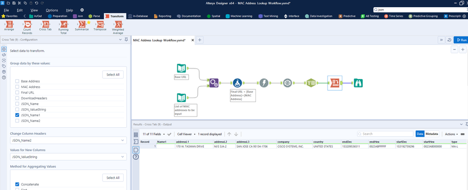The width and height of the screenshot is (468, 190).
Task: Open workflow using the folder icon
Action: (x=8, y=3)
